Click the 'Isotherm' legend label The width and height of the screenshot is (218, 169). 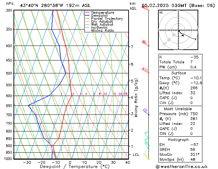pyautogui.click(x=99, y=27)
